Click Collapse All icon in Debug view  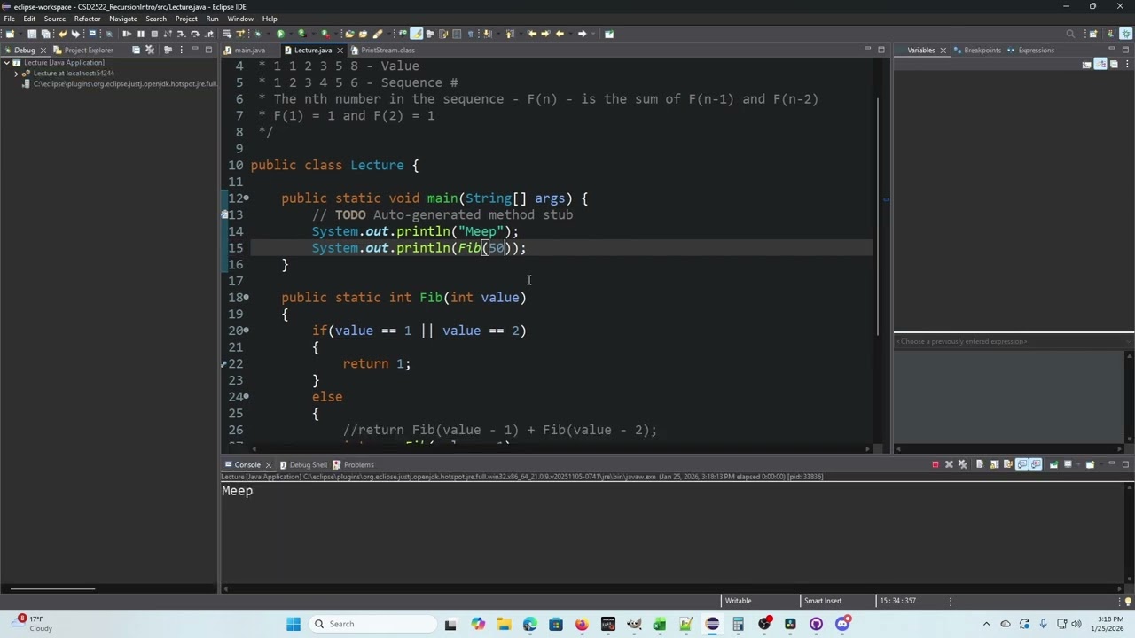pyautogui.click(x=136, y=51)
